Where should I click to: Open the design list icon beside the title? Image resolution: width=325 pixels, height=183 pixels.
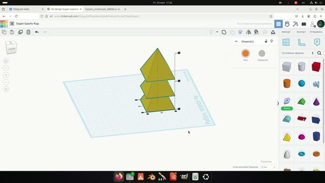[x=12, y=24]
